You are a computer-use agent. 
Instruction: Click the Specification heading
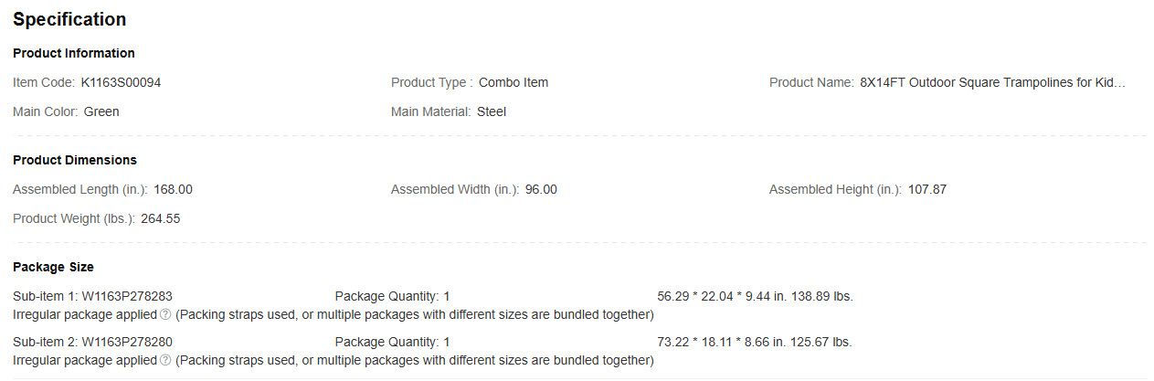click(x=69, y=19)
